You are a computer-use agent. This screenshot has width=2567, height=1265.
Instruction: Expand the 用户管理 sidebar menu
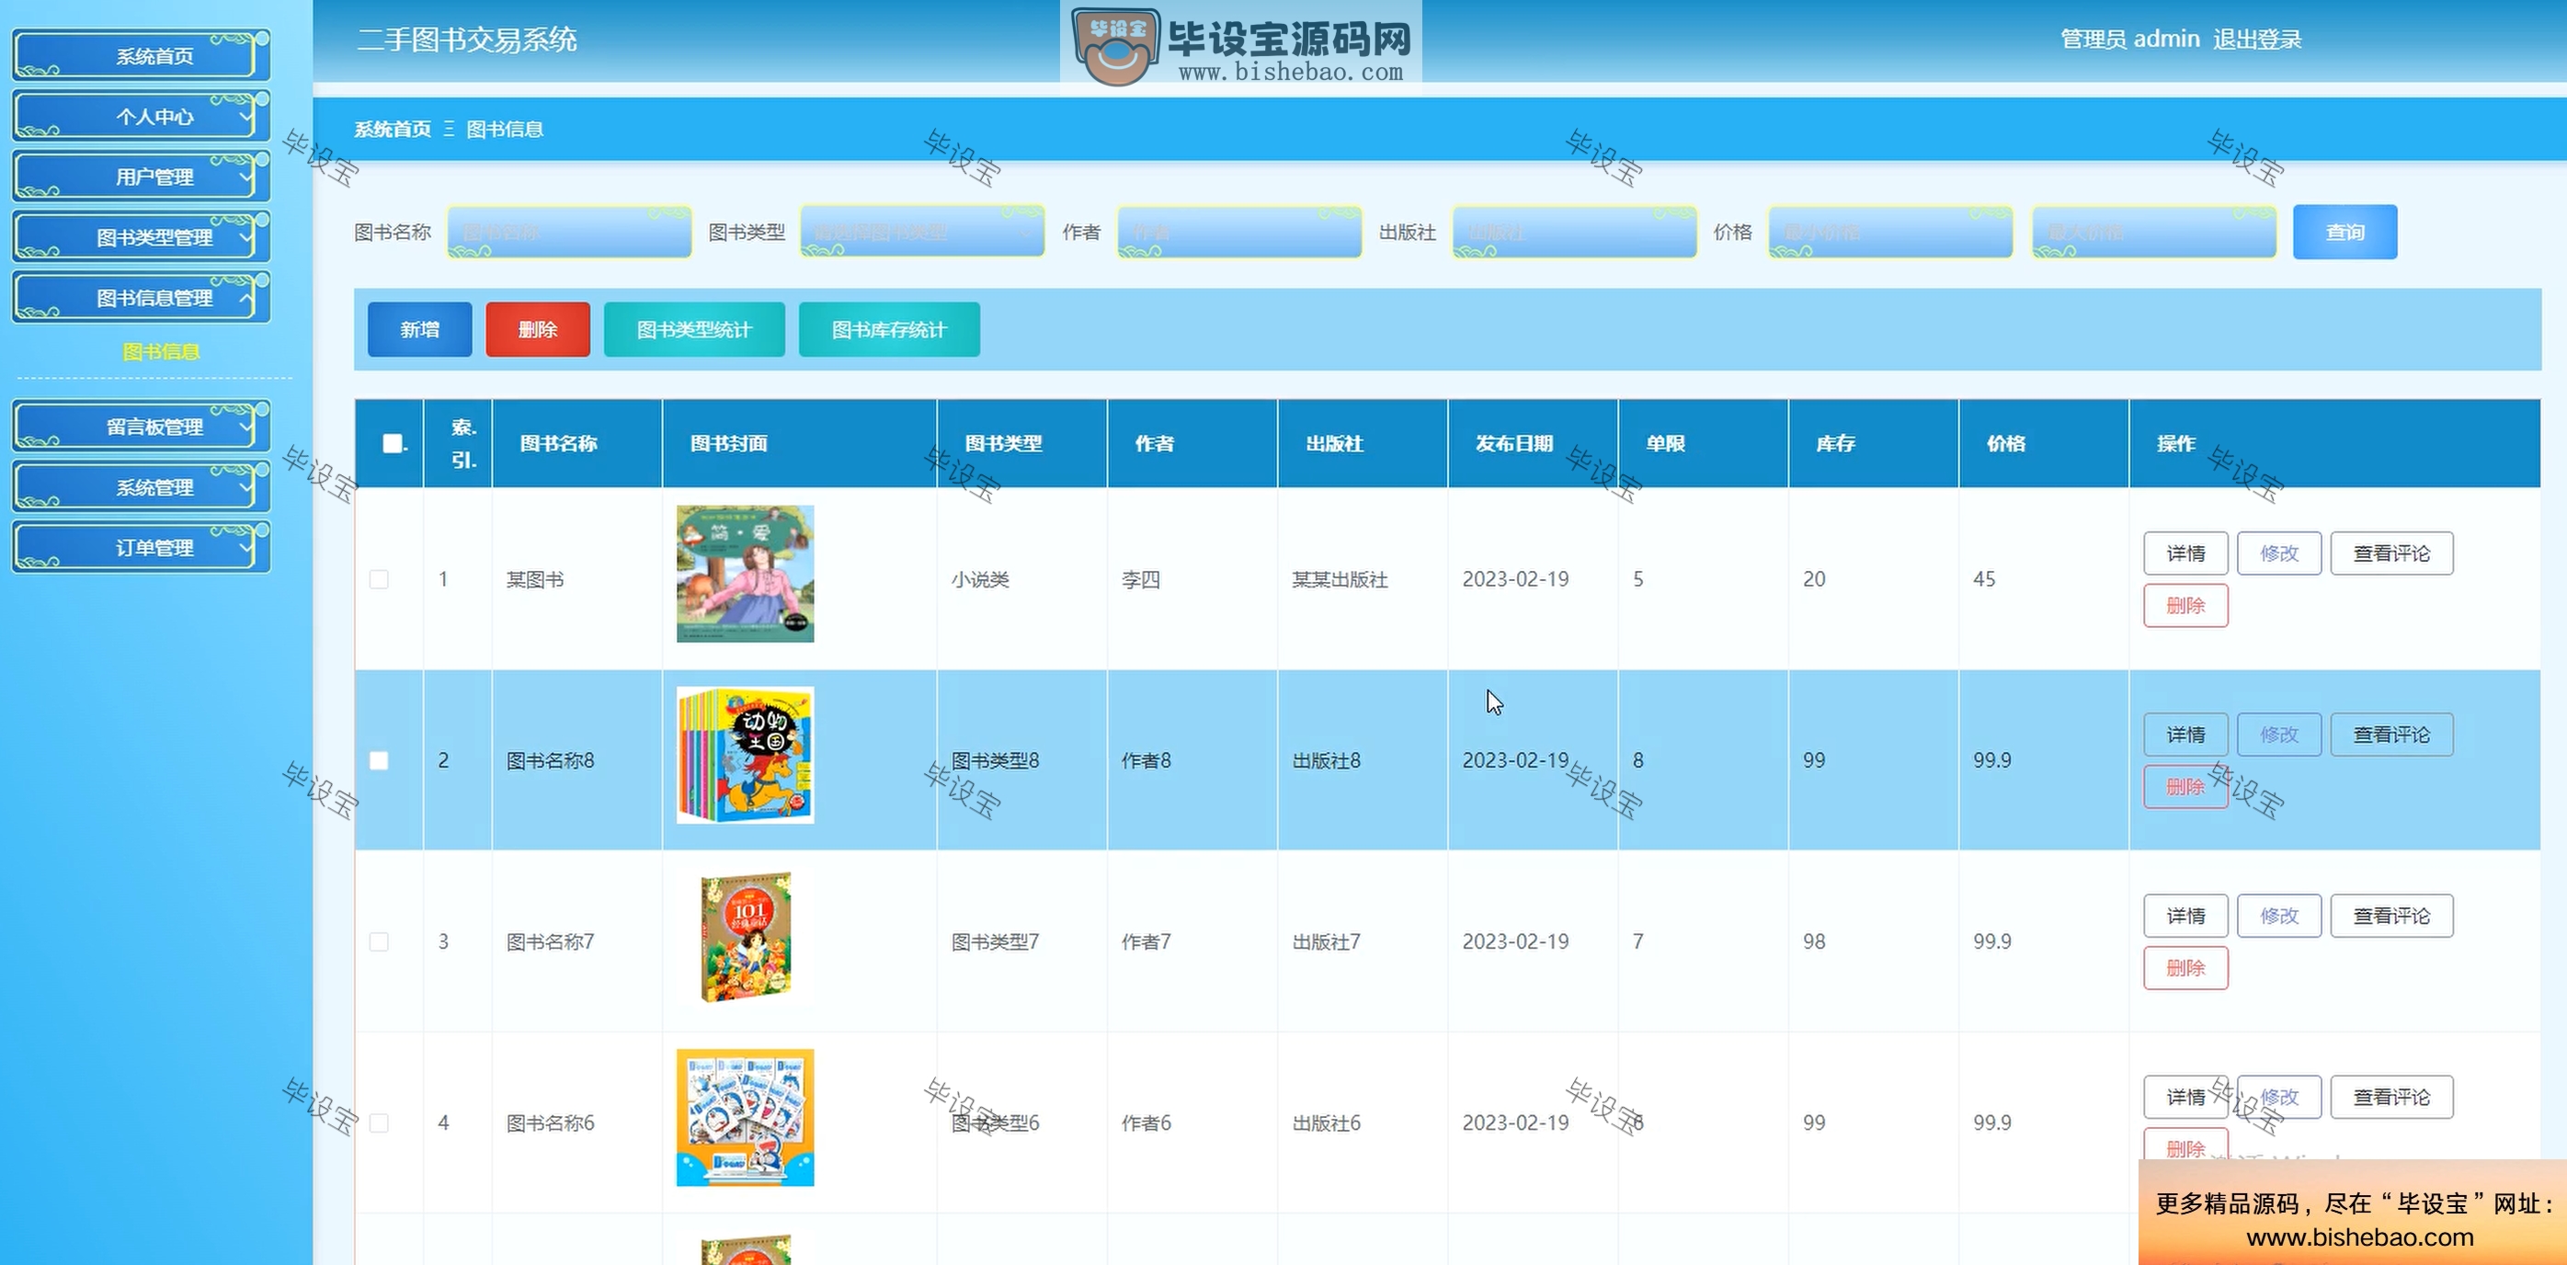pos(142,177)
